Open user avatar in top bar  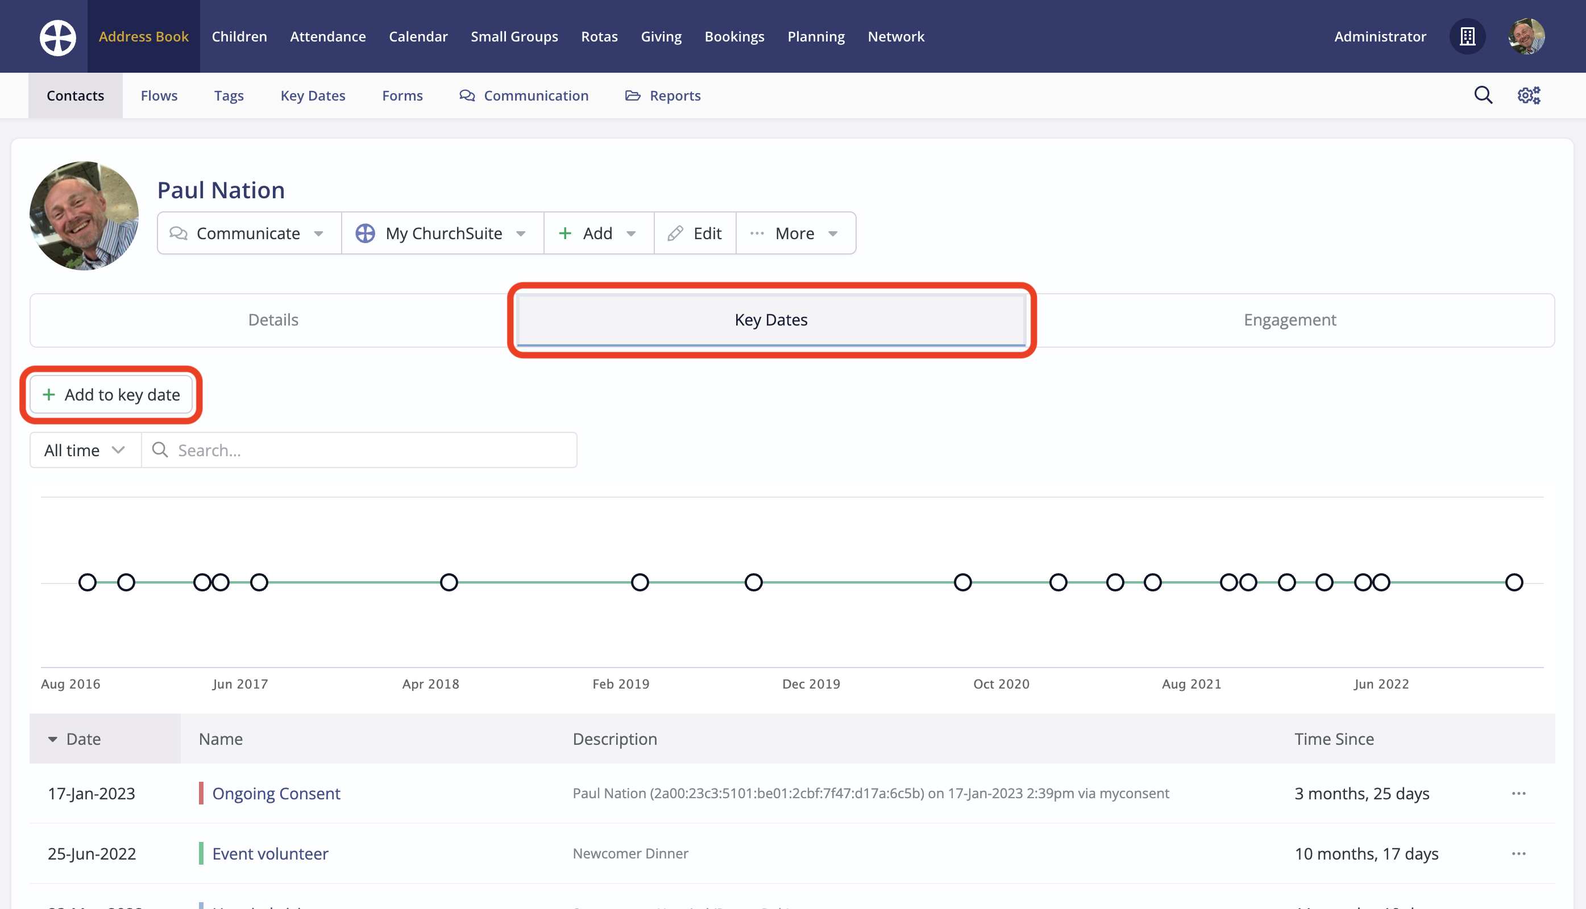click(1526, 37)
